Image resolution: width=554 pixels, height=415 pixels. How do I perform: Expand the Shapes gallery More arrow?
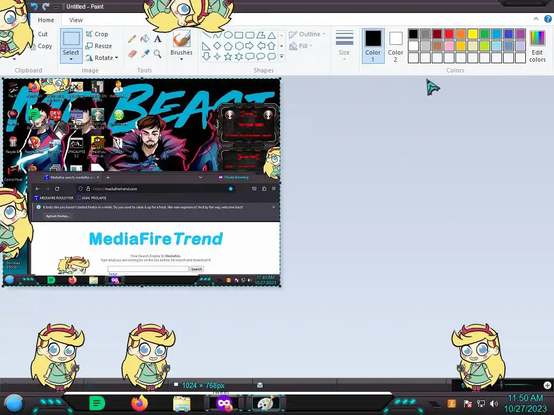pos(281,56)
